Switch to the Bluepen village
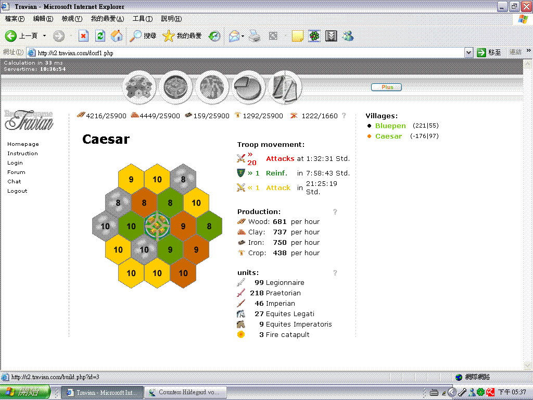This screenshot has height=400, width=533. tap(390, 126)
